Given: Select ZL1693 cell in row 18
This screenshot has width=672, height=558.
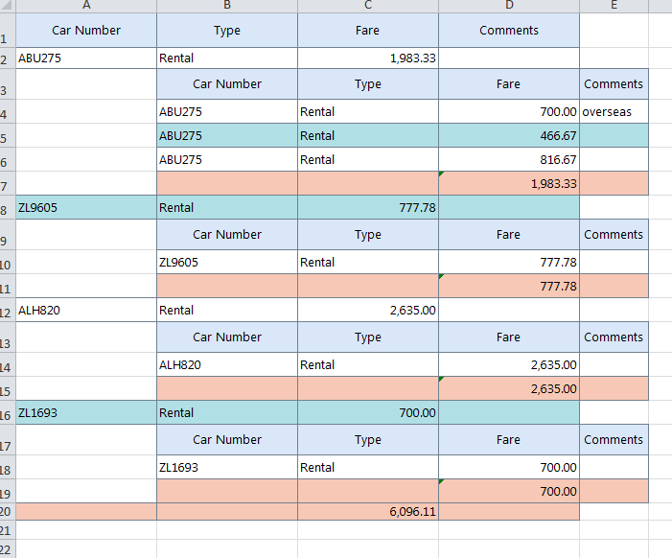Looking at the screenshot, I should 227,468.
